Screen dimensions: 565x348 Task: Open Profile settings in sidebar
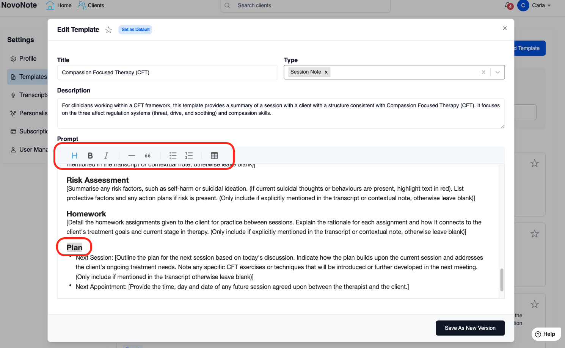(24, 58)
